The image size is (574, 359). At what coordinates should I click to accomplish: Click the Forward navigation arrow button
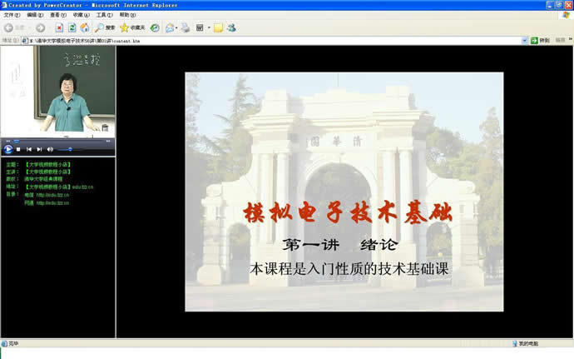pos(40,27)
